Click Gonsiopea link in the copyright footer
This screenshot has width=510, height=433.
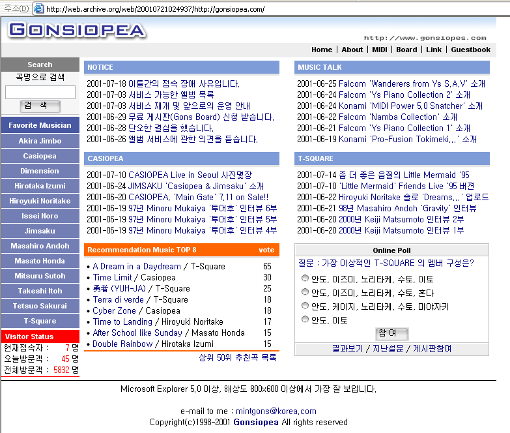(x=255, y=423)
